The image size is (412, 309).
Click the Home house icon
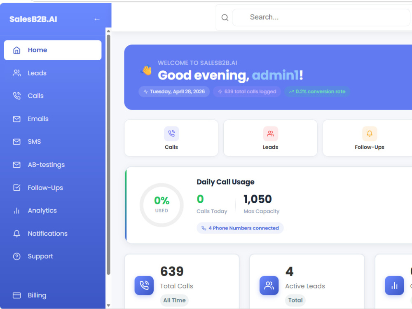click(16, 50)
